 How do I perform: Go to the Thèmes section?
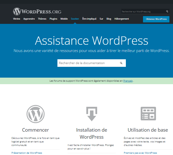[x=42, y=19]
